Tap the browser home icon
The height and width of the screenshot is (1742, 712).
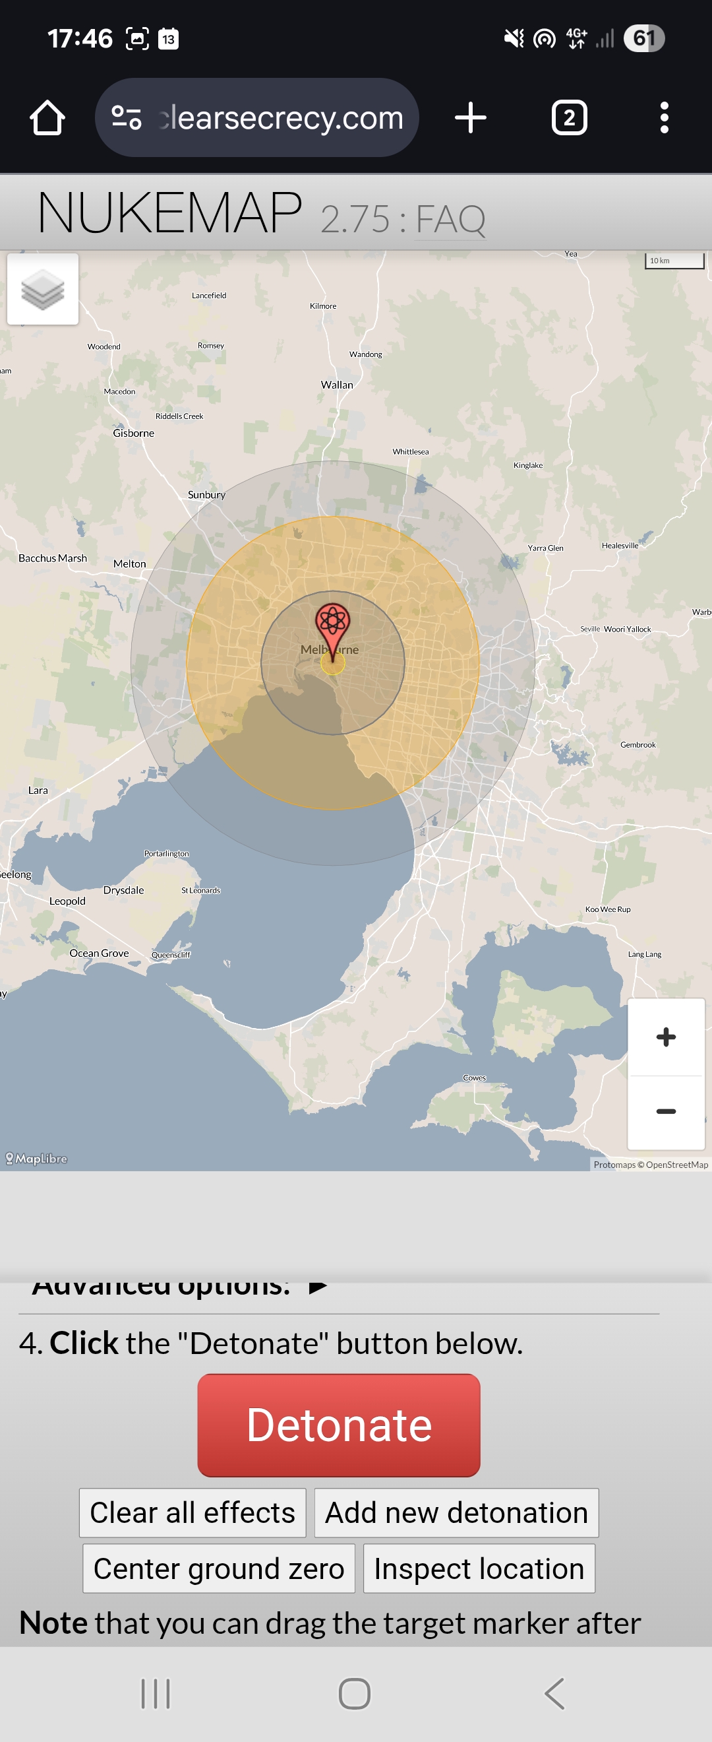click(x=47, y=117)
